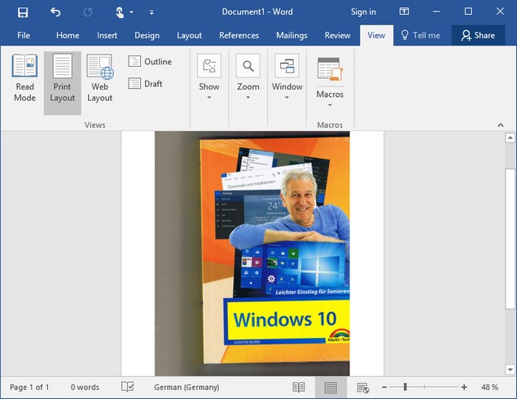Collapse the ribbon with the chevron
Viewport: 517px width, 399px height.
[x=501, y=125]
